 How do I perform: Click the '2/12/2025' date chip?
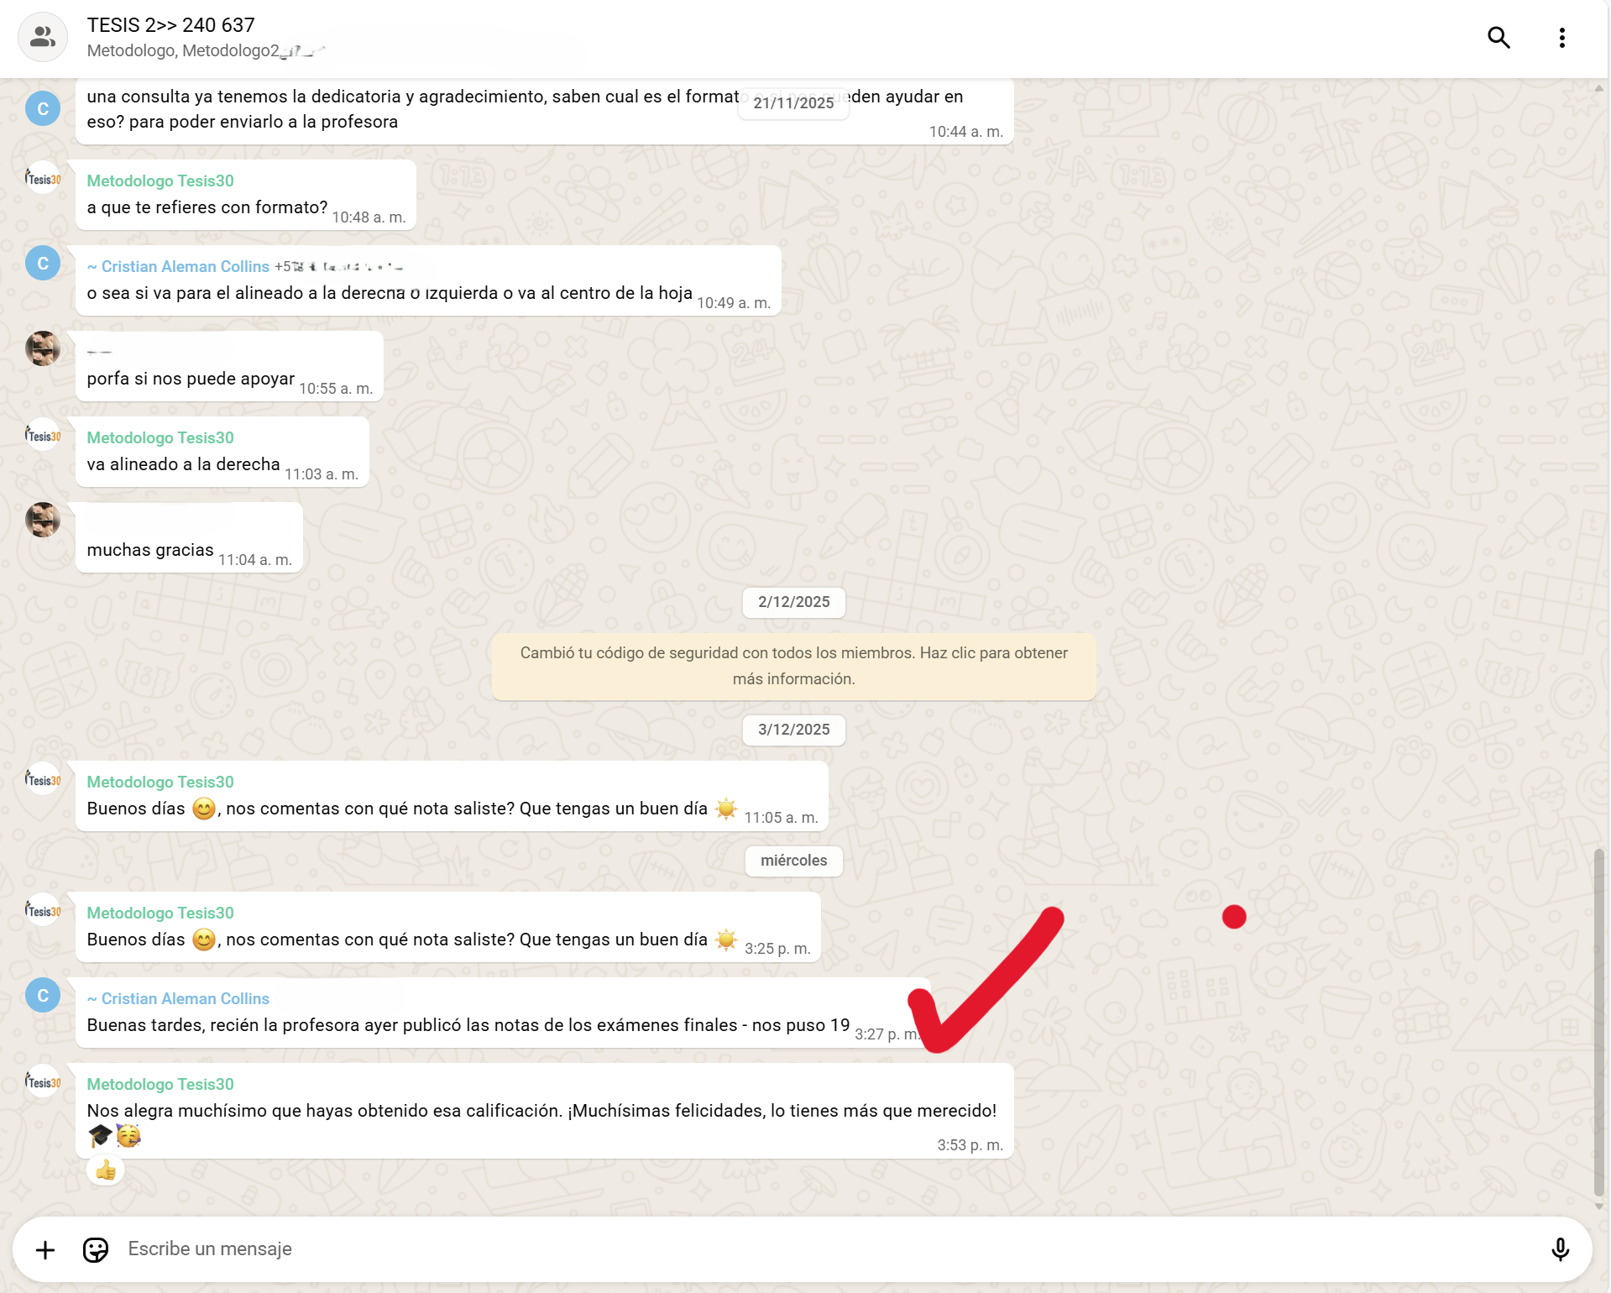point(793,602)
